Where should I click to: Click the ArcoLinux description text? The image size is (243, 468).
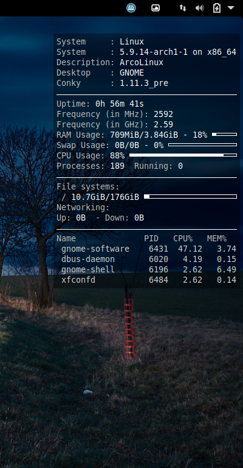[142, 62]
